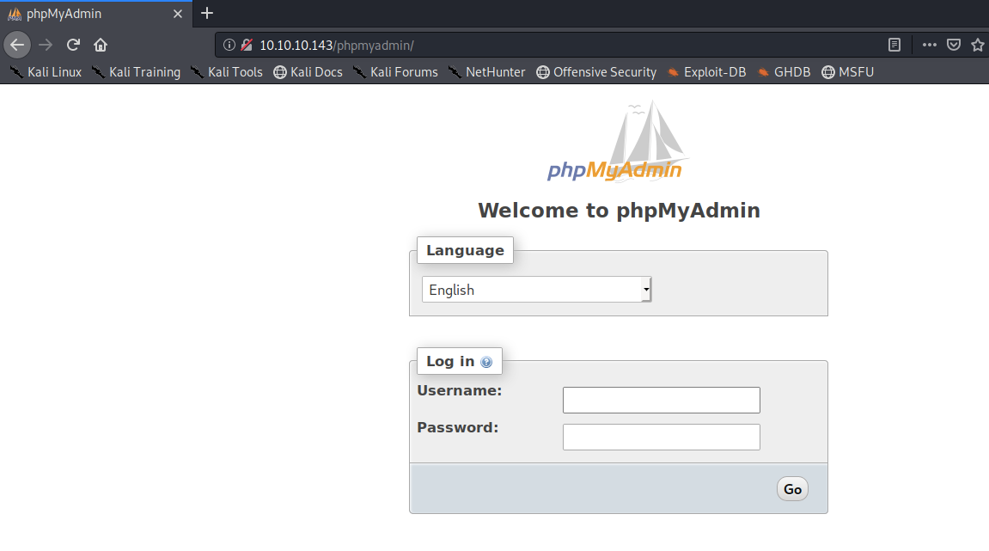989x551 pixels.
Task: Open Reader View icon in address bar
Action: [x=894, y=45]
